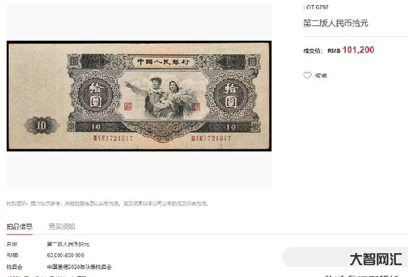Open the 中国嘉德2020年秋季拍卖会 auction link
Image resolution: width=408 pixels, height=277 pixels.
pyautogui.click(x=79, y=267)
